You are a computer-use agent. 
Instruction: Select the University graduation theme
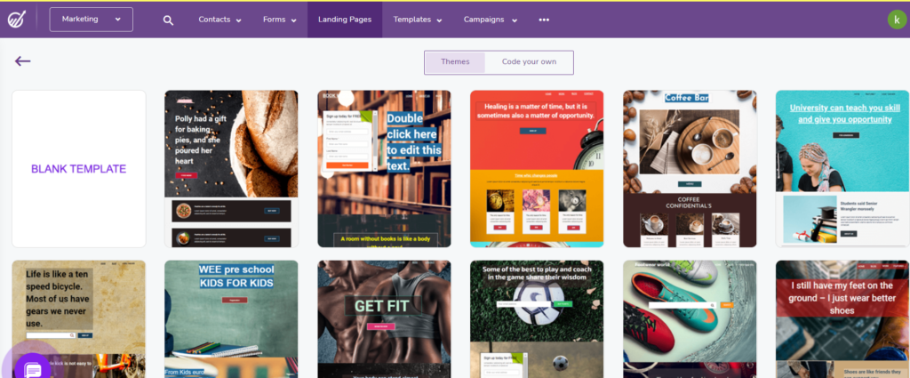point(842,169)
